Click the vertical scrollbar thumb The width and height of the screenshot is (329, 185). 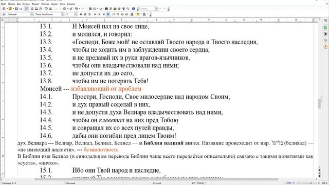pos(319,104)
